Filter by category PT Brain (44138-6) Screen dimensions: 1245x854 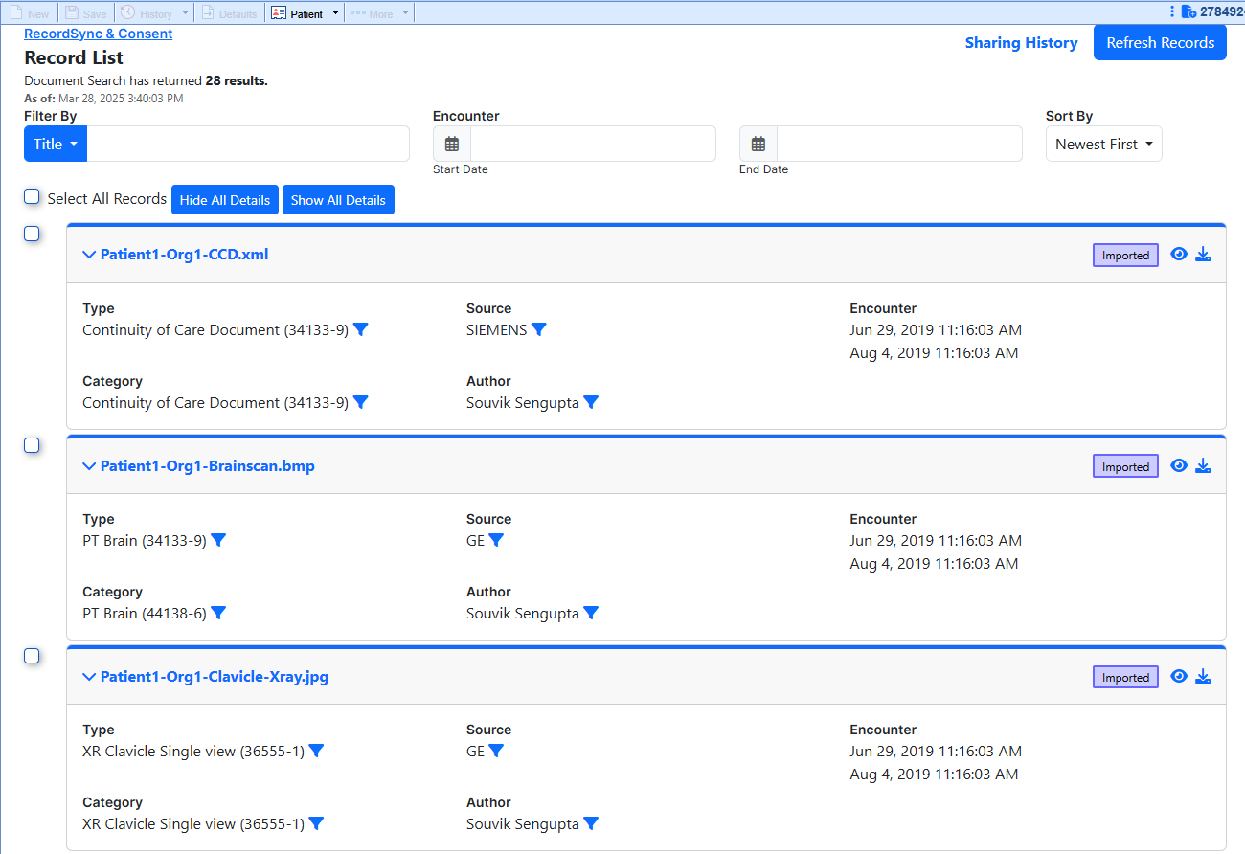pos(218,613)
